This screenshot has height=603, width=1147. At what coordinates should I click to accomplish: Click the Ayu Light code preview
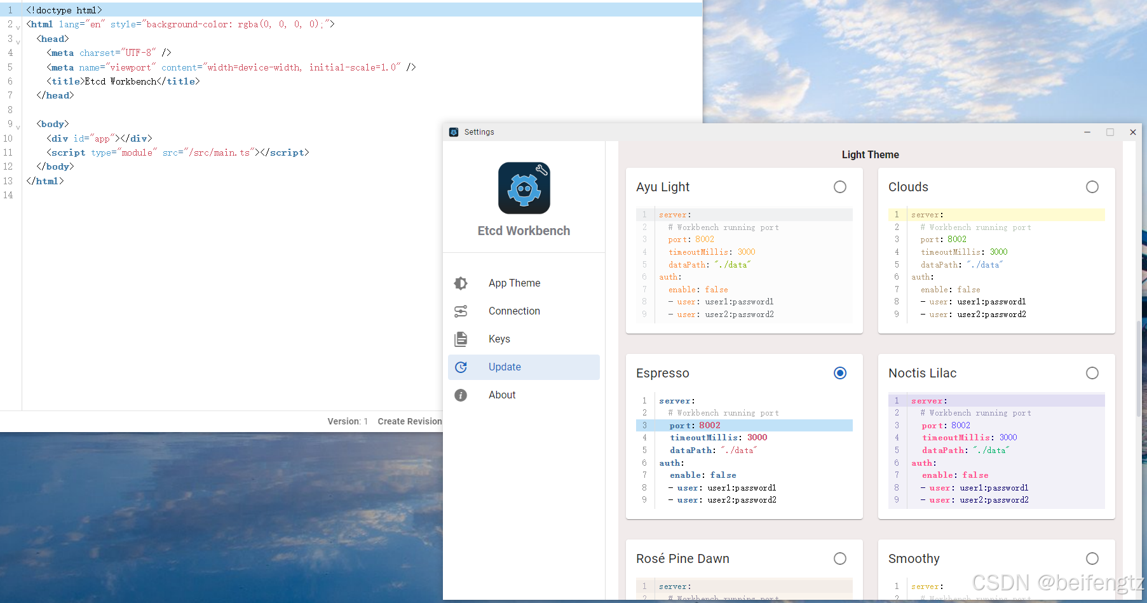click(744, 264)
